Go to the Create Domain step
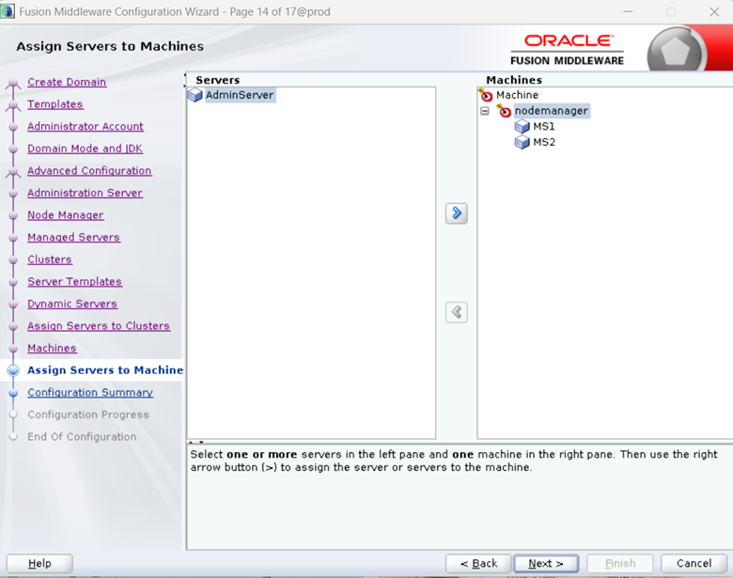Screen dimensions: 733x578 pos(67,82)
